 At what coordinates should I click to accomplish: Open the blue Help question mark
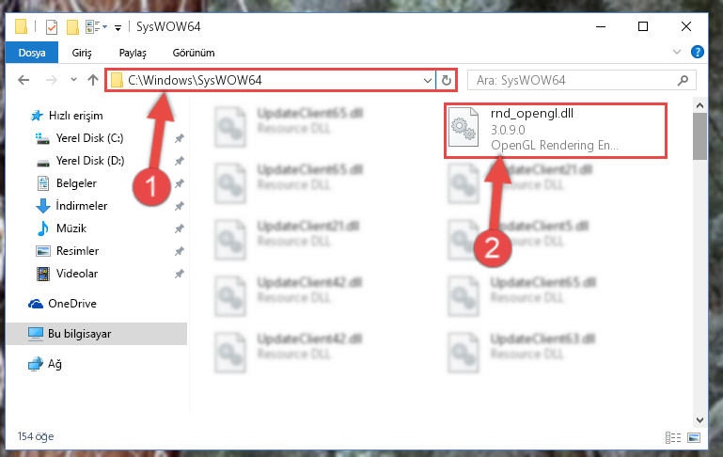coord(698,52)
